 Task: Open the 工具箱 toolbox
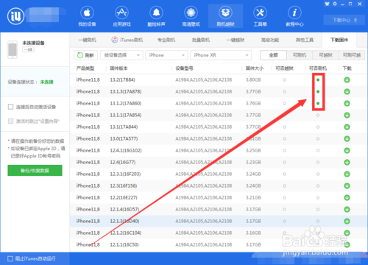(260, 16)
